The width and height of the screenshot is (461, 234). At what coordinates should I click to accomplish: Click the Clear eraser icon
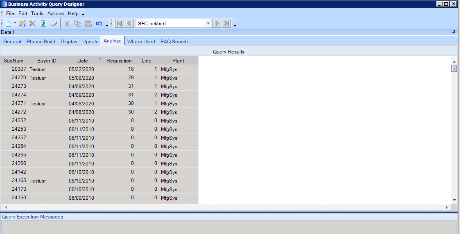[x=54, y=23]
